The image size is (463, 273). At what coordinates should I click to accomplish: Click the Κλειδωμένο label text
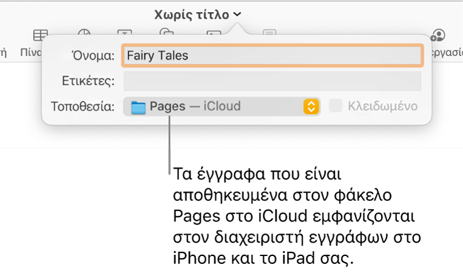pos(382,106)
